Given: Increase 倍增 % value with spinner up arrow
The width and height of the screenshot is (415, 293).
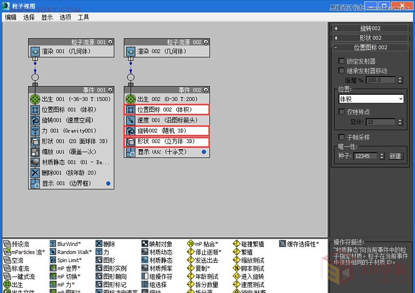Looking at the screenshot, I should [x=400, y=78].
